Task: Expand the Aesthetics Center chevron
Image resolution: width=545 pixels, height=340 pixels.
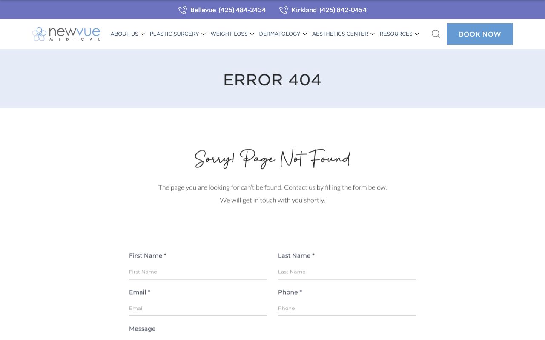Action: (x=373, y=34)
